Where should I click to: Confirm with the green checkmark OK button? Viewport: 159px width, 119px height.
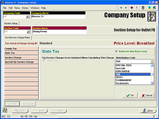point(130,95)
